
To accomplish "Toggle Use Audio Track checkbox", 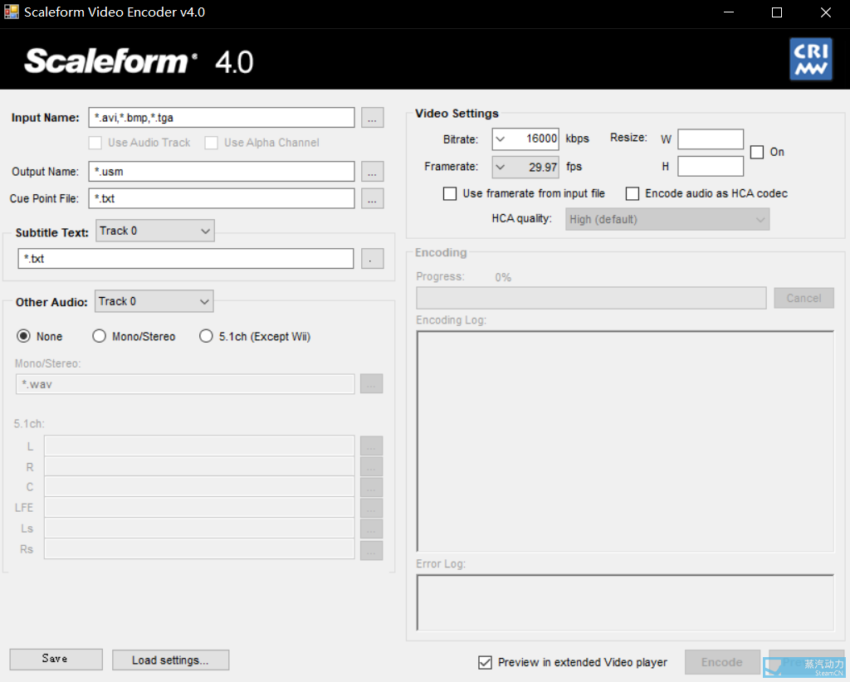I will coord(95,143).
